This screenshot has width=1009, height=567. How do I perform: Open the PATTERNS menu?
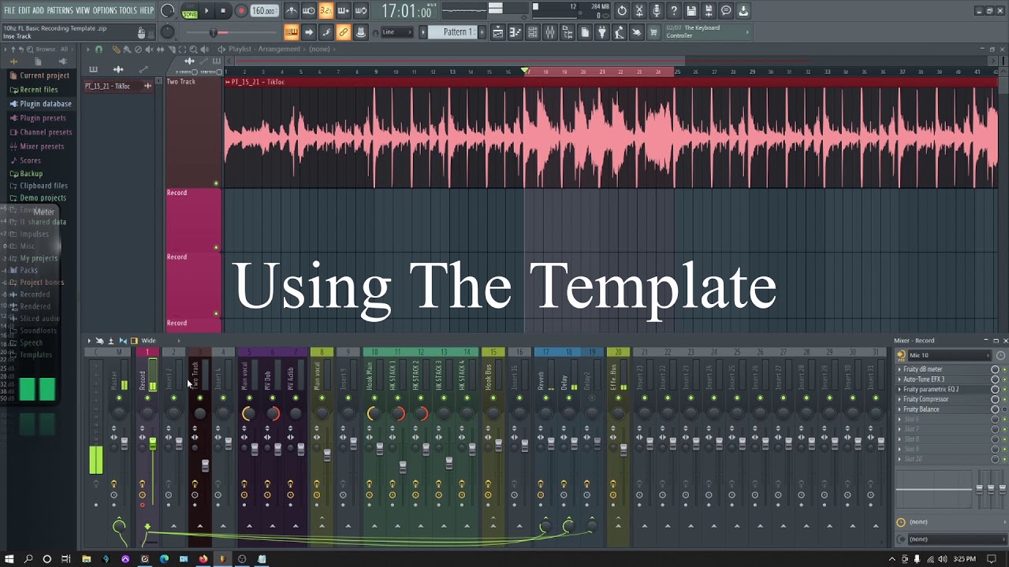(x=60, y=10)
